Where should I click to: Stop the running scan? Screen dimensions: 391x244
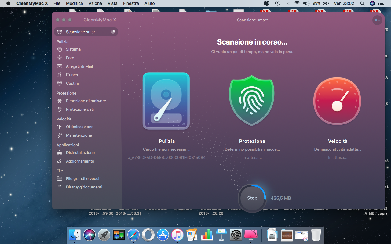click(x=252, y=198)
